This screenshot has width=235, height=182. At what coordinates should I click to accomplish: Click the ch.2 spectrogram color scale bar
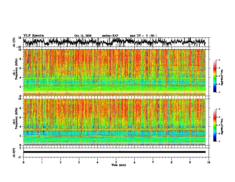coord(215,125)
